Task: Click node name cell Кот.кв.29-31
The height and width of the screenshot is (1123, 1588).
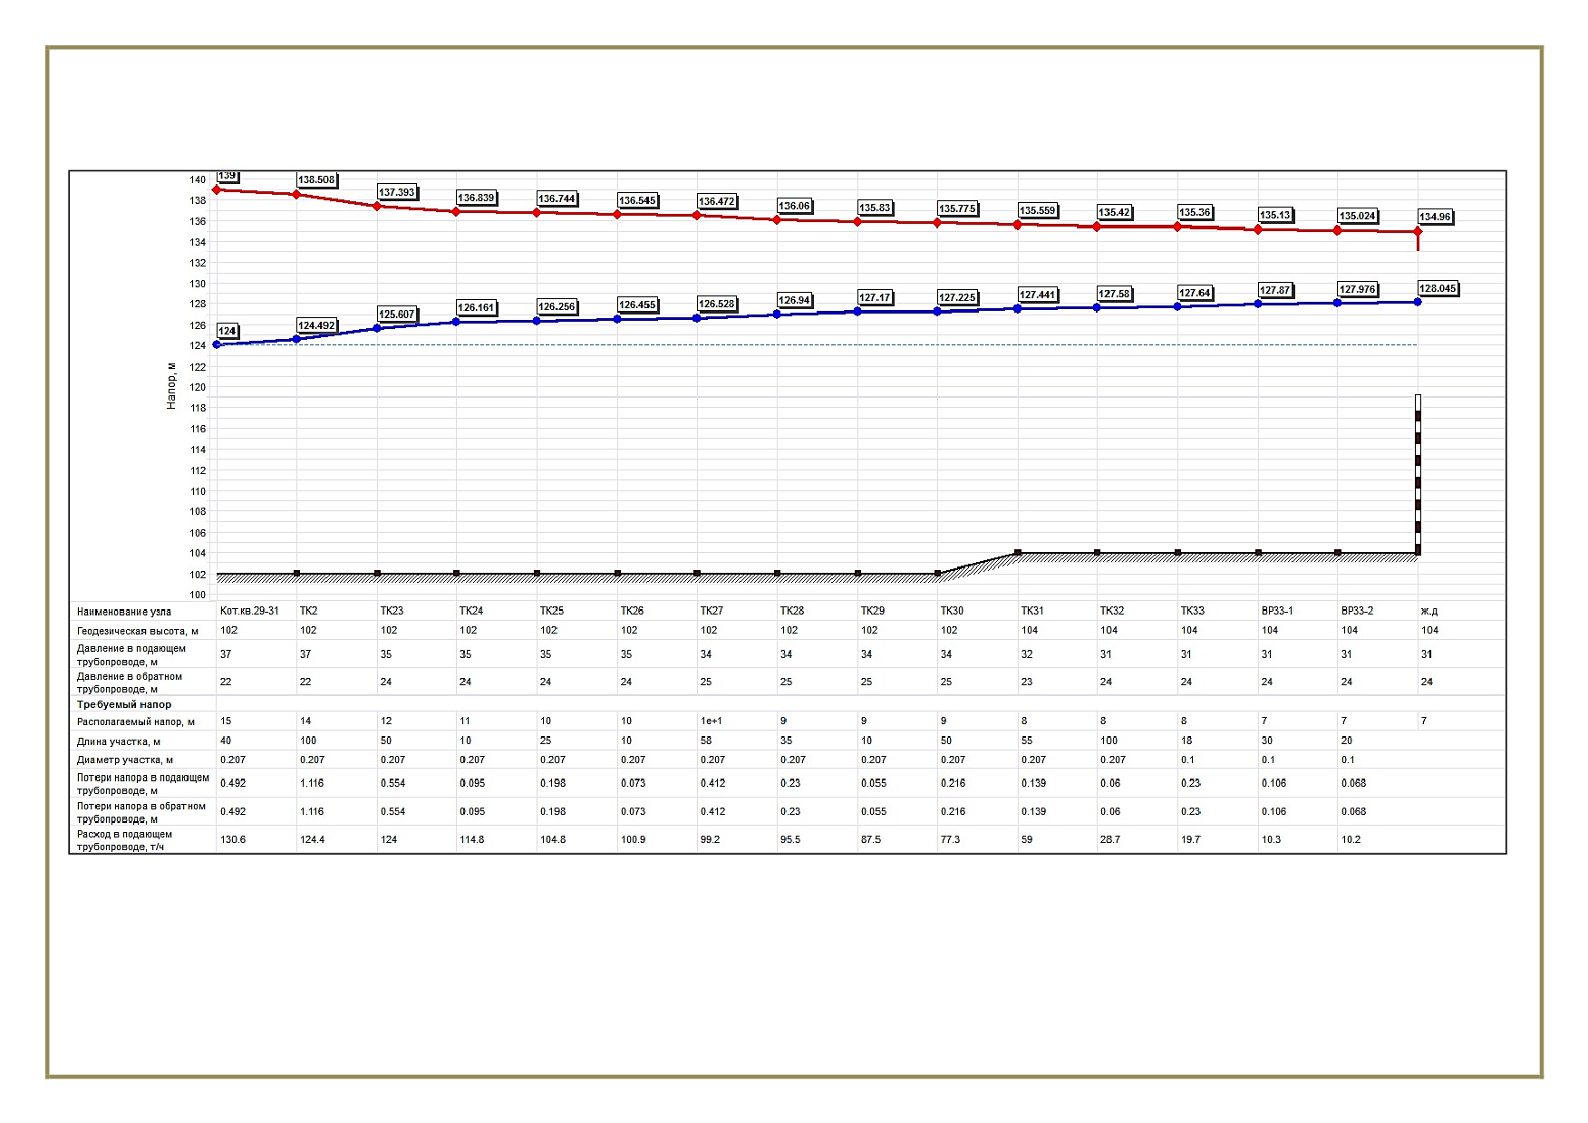Action: [x=249, y=611]
